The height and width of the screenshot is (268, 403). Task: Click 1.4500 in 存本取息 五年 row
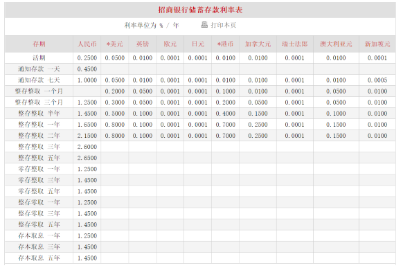click(x=87, y=258)
